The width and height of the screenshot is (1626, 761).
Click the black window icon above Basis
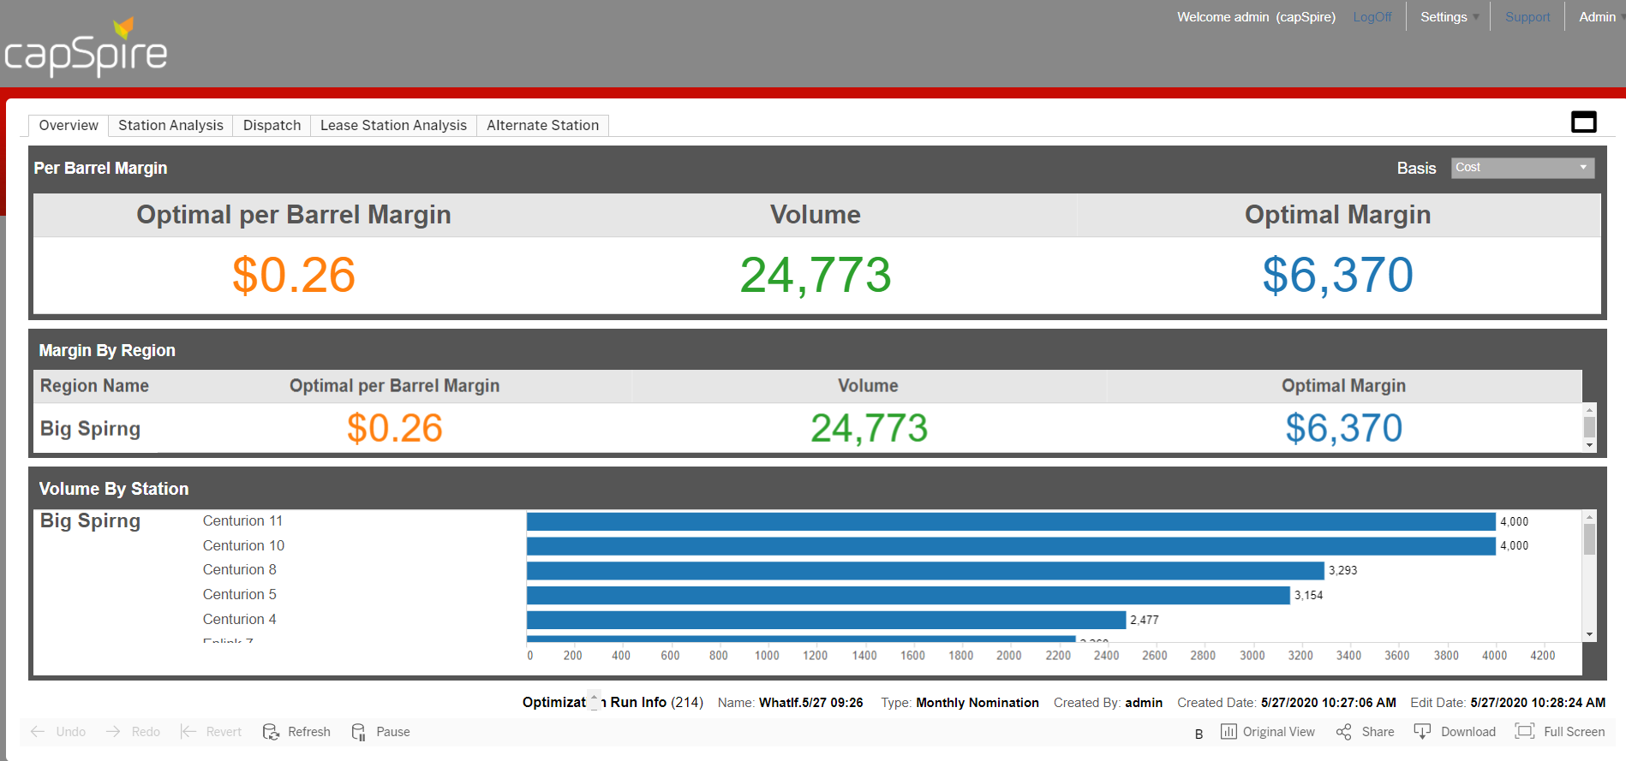[x=1583, y=122]
